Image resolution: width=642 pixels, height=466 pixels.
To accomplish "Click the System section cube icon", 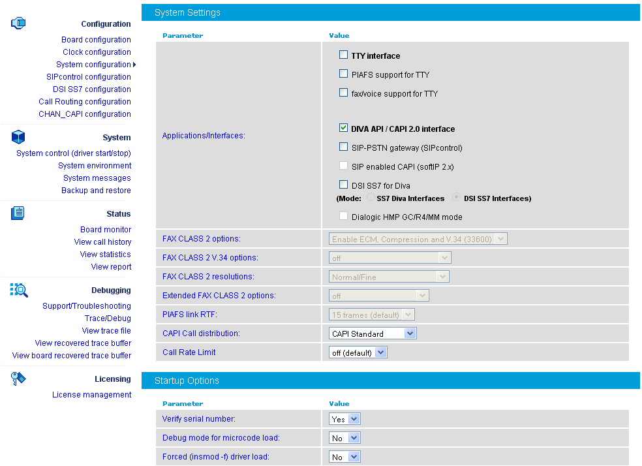I will tap(18, 137).
